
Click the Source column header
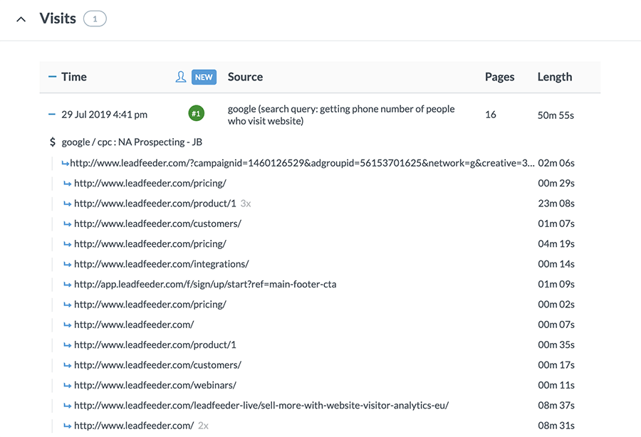pos(245,77)
